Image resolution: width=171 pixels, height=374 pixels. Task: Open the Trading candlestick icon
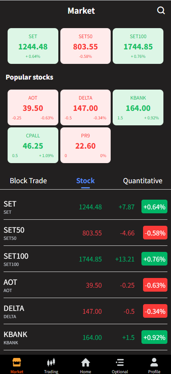click(51, 362)
